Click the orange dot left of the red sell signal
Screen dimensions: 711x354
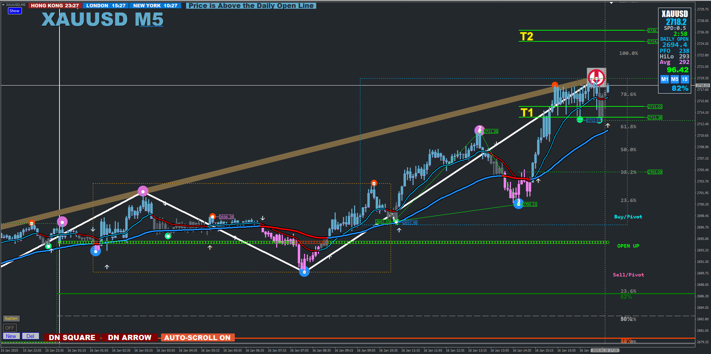(x=555, y=85)
